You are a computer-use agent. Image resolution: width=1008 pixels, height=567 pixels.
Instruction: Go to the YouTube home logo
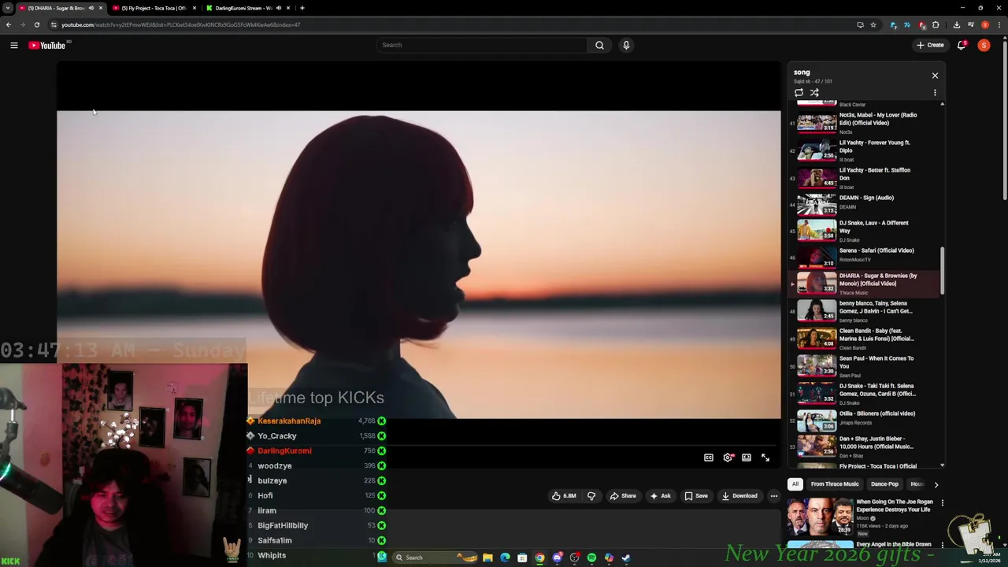pyautogui.click(x=47, y=45)
